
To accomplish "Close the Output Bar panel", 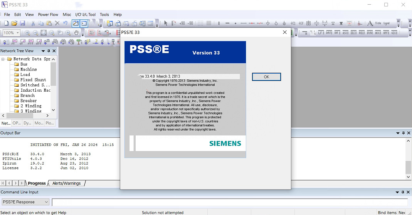I will tap(409, 133).
